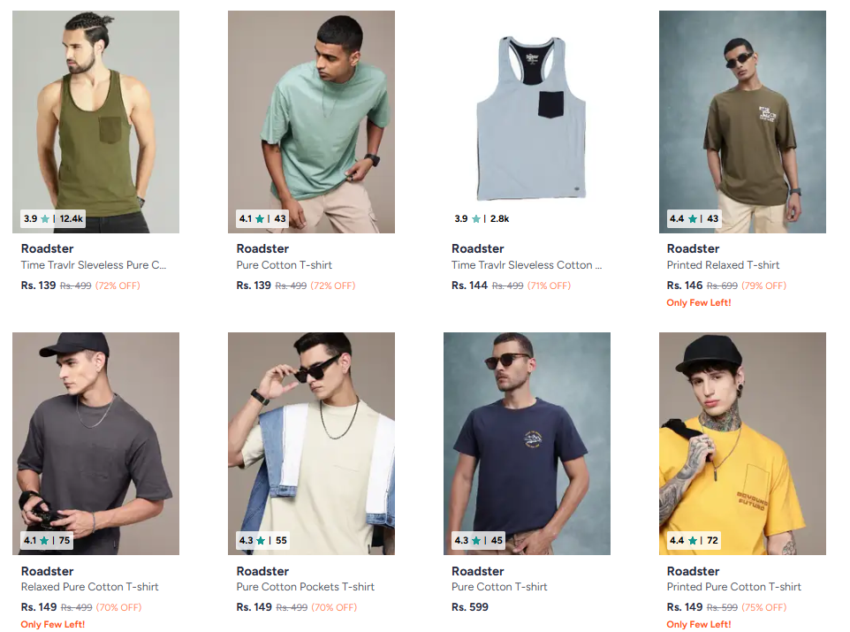Click the 4.3 star rating with 45 reviews
The height and width of the screenshot is (632, 850).
(478, 540)
